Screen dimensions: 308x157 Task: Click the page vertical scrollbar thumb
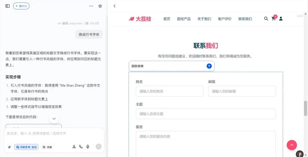(306, 108)
